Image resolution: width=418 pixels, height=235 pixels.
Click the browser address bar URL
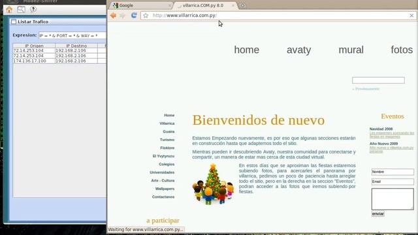(184, 16)
